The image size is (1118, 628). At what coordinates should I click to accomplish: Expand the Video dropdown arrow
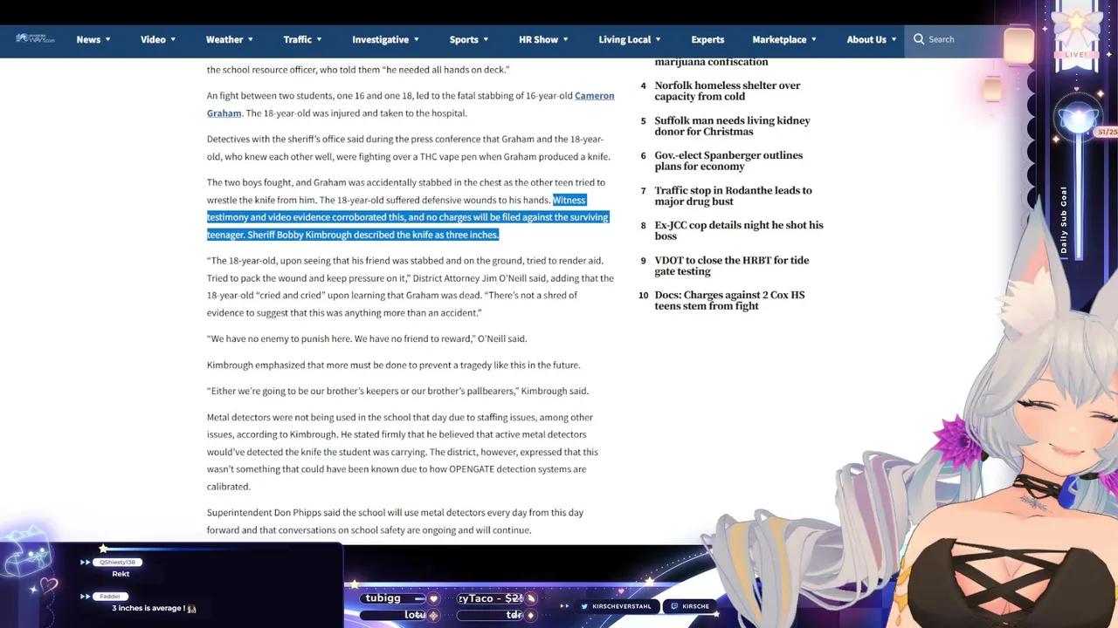click(173, 39)
